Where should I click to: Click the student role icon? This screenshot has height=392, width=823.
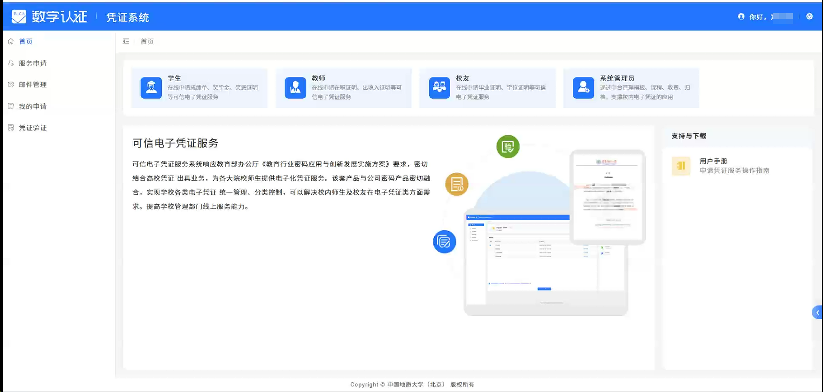click(x=151, y=88)
